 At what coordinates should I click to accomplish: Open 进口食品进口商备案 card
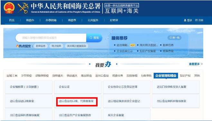pos(29,101)
